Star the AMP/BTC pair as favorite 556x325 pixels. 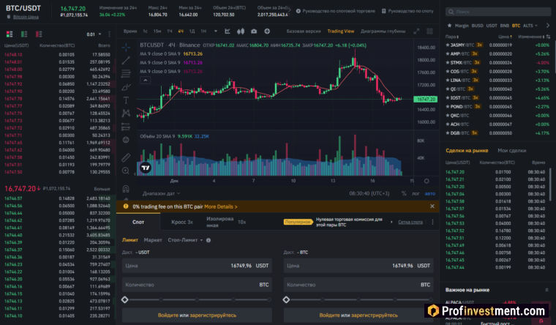tap(448, 54)
